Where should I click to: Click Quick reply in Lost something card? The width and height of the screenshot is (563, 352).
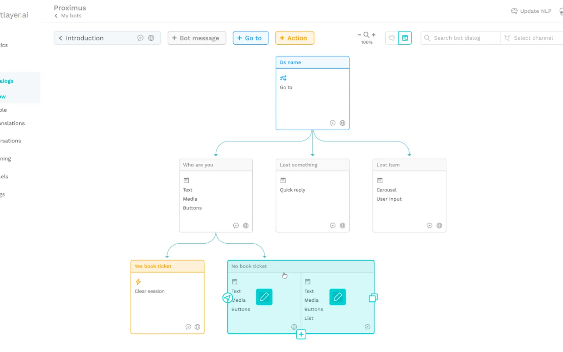(292, 190)
